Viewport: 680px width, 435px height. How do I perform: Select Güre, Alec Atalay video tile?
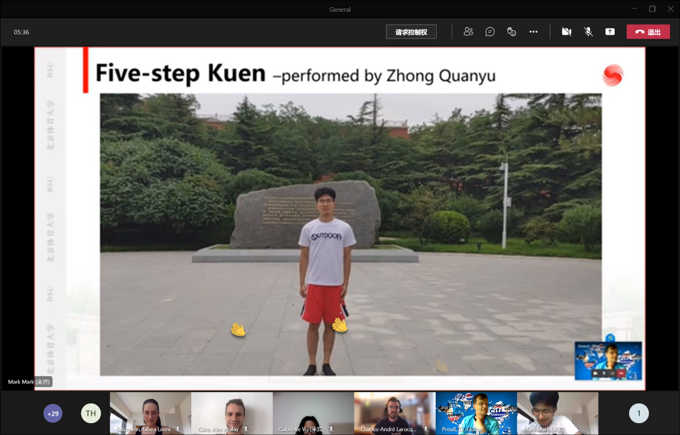pos(232,412)
